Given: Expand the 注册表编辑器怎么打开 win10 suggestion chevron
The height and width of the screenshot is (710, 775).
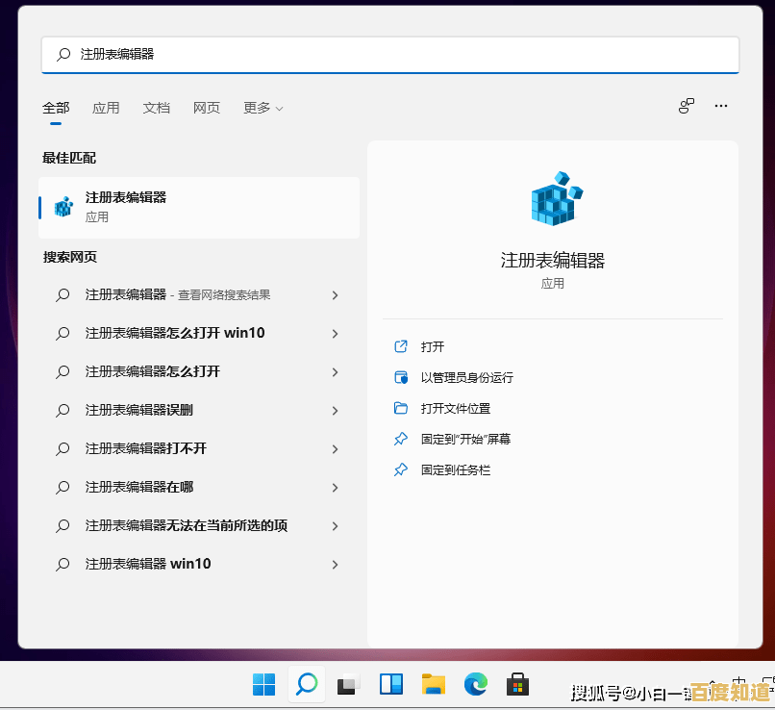Looking at the screenshot, I should (x=335, y=333).
